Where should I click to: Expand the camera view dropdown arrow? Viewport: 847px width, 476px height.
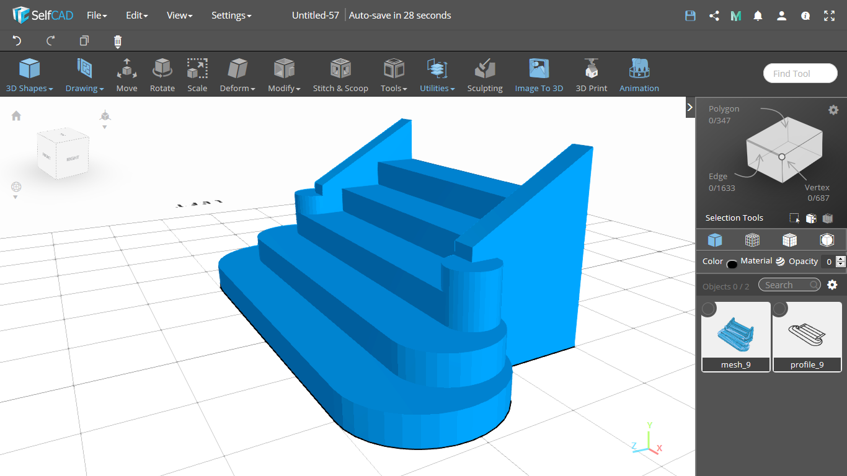(x=105, y=127)
